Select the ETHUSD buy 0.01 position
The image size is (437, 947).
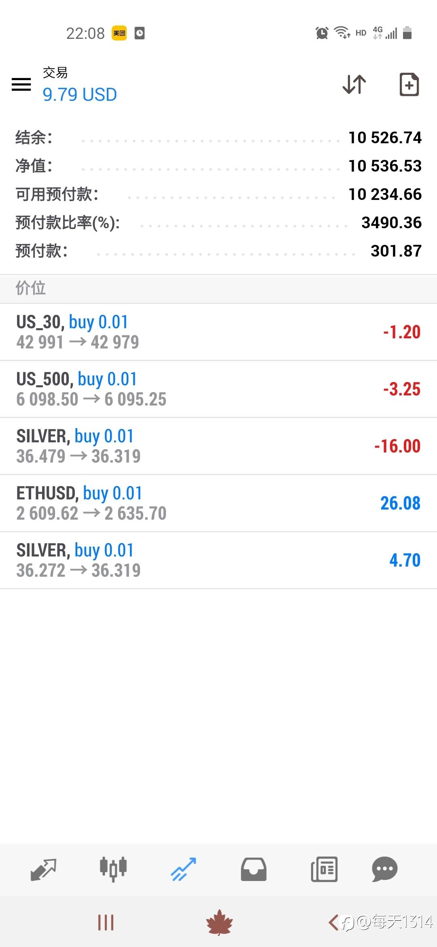tap(218, 503)
